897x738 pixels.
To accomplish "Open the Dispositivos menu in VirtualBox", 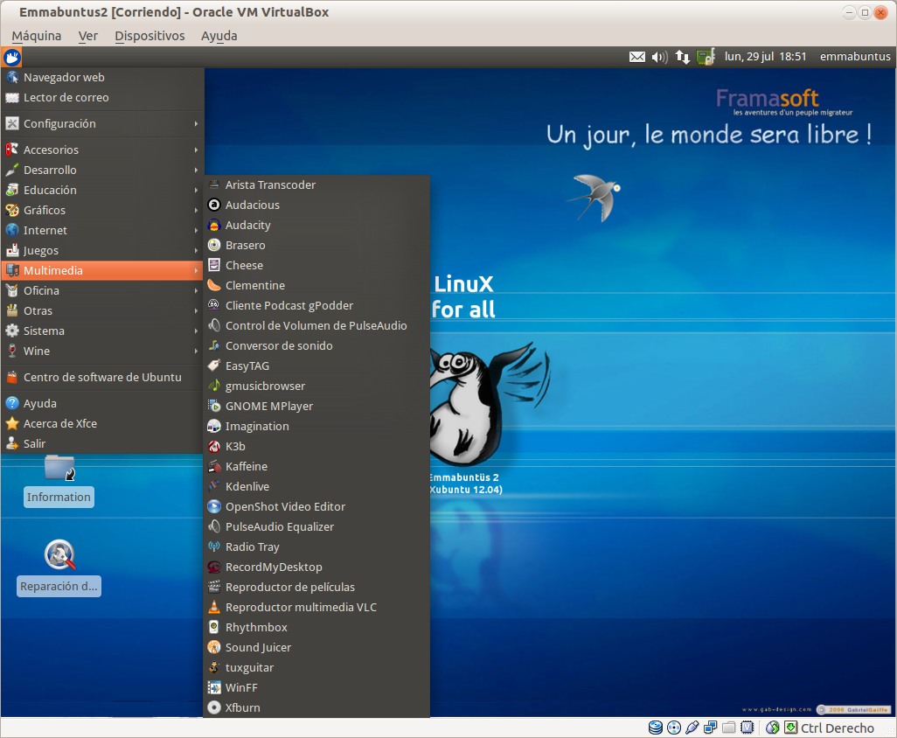I will click(x=149, y=36).
